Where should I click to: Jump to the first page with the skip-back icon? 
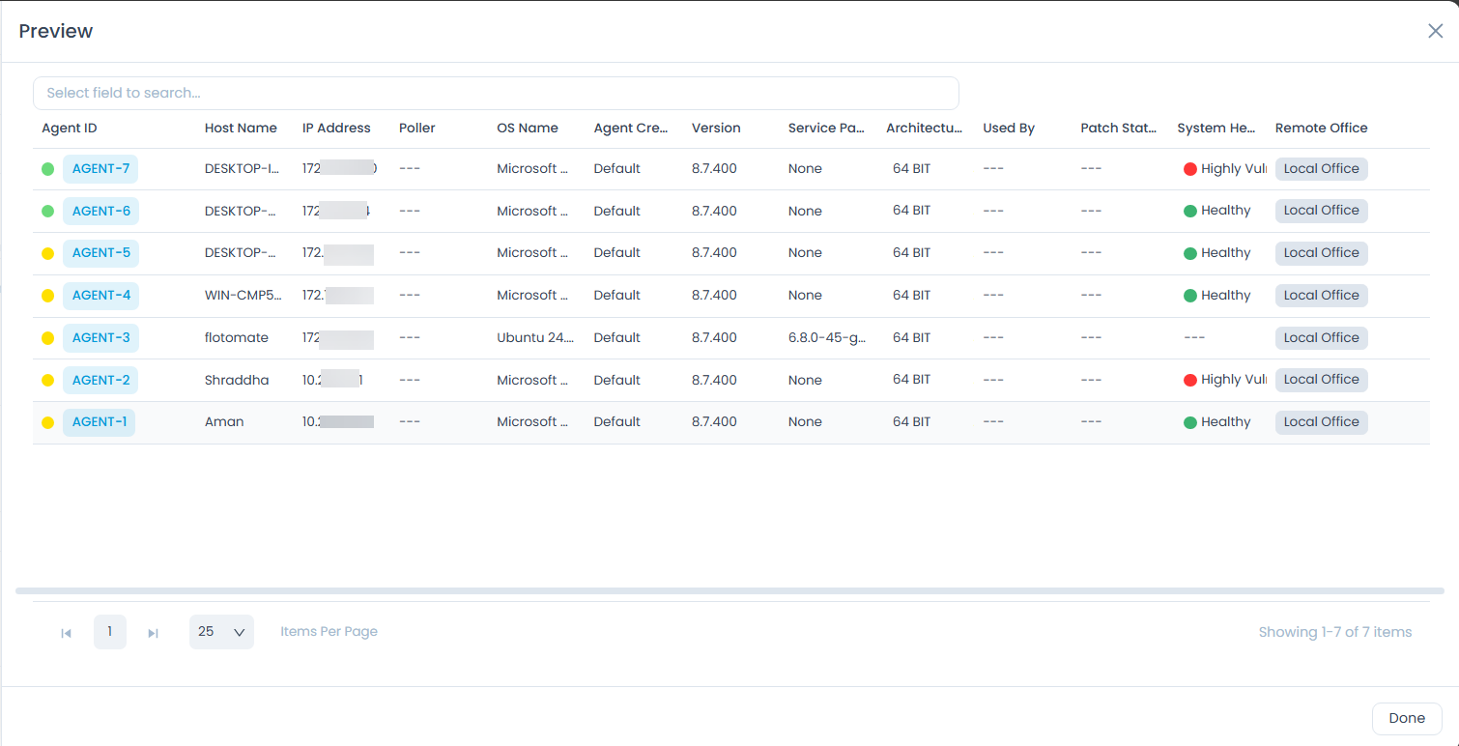(x=66, y=632)
